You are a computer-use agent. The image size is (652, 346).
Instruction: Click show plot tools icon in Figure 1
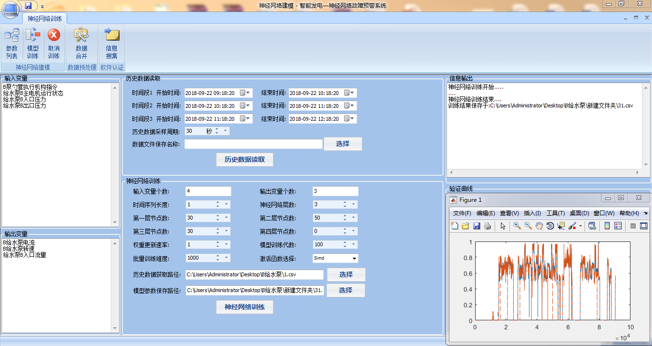click(x=643, y=226)
